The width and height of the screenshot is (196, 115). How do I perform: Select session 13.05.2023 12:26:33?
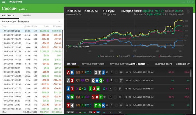tap(31, 39)
